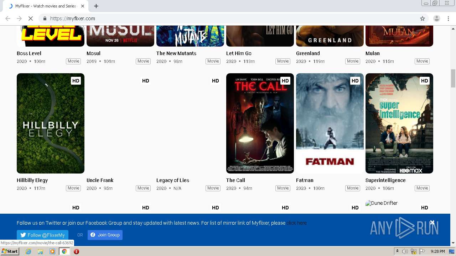View site lock information icon
The height and width of the screenshot is (256, 456).
coord(45,18)
